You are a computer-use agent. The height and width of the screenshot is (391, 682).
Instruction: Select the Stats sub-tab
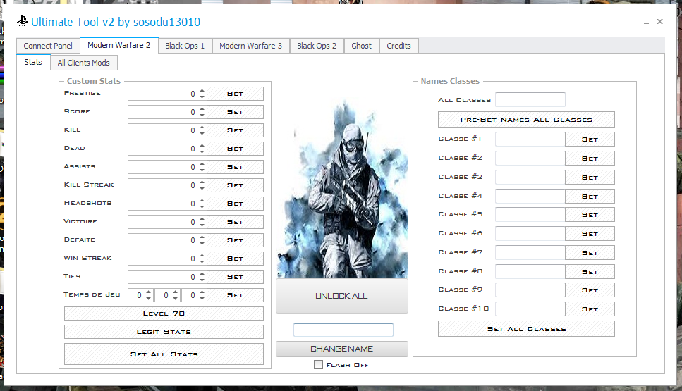[x=33, y=62]
